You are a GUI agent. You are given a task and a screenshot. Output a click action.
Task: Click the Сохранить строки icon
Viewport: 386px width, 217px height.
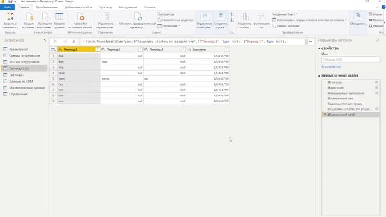point(221,16)
